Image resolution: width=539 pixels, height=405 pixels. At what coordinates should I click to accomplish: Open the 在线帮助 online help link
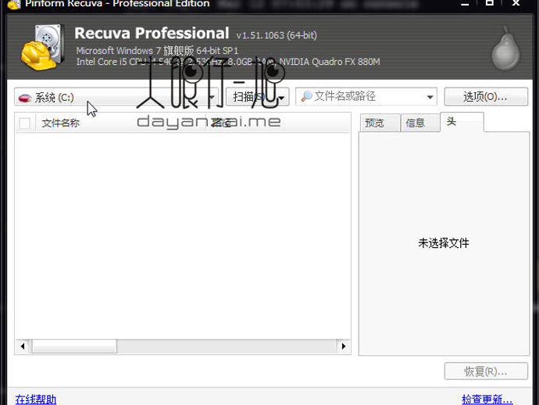(x=36, y=400)
